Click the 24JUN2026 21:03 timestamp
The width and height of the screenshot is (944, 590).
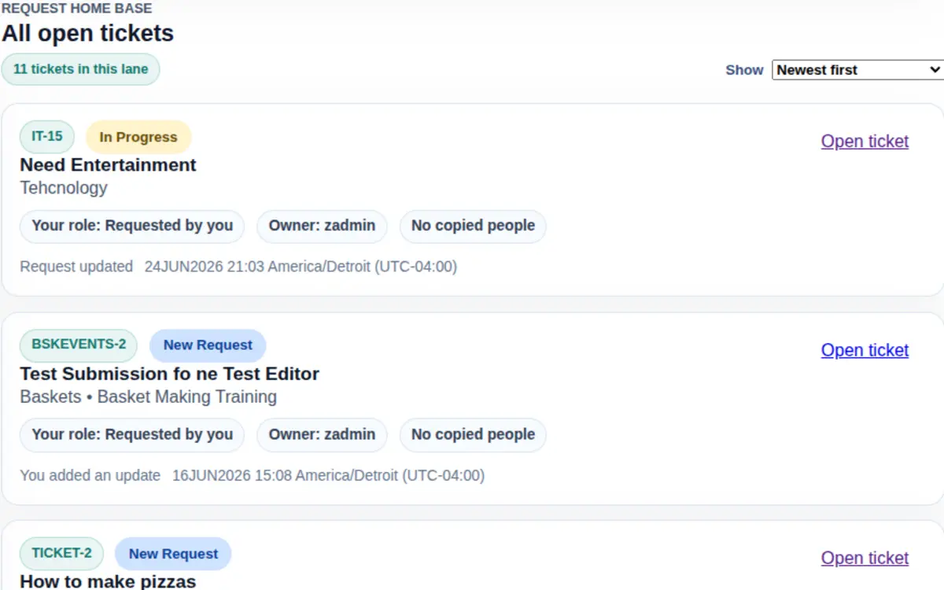click(301, 267)
